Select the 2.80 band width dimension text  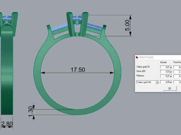click(x=7, y=124)
